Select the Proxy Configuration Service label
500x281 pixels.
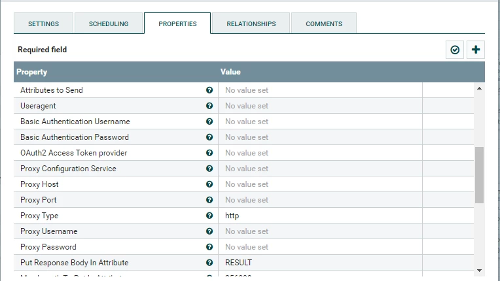point(68,169)
